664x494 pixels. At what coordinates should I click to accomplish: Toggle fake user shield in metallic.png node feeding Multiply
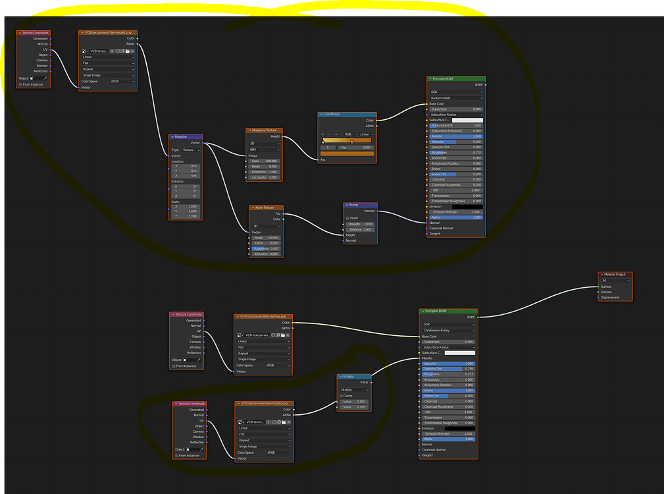point(274,422)
